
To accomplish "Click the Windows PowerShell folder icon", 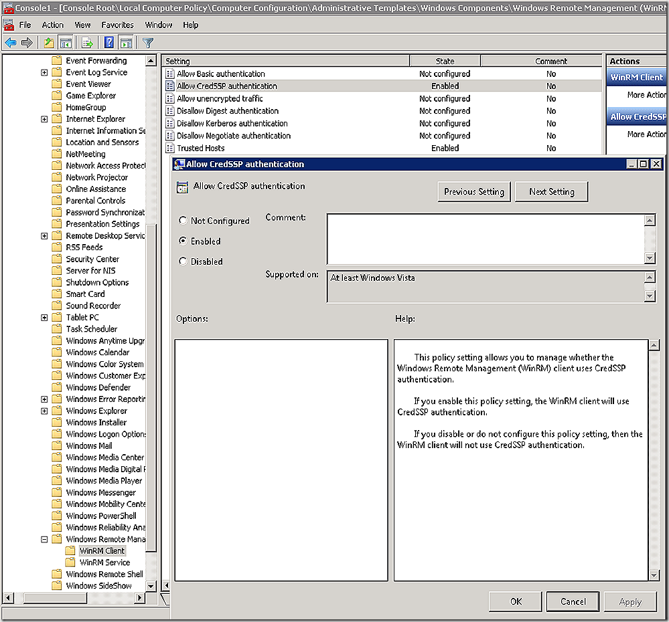I will [x=57, y=516].
